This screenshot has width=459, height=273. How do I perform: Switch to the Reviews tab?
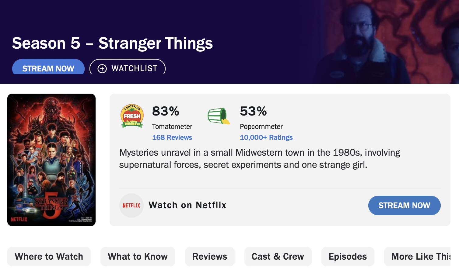pos(210,257)
